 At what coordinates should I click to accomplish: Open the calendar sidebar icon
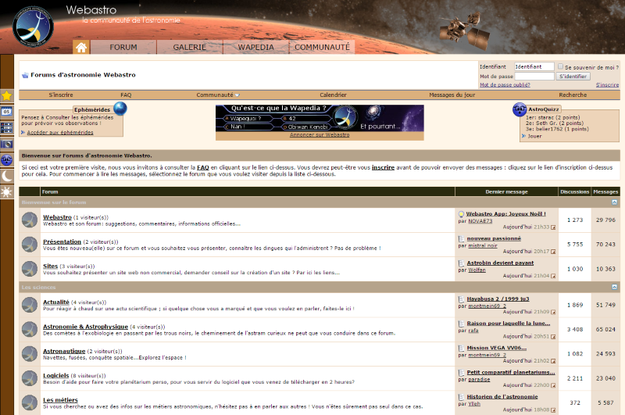tap(7, 112)
